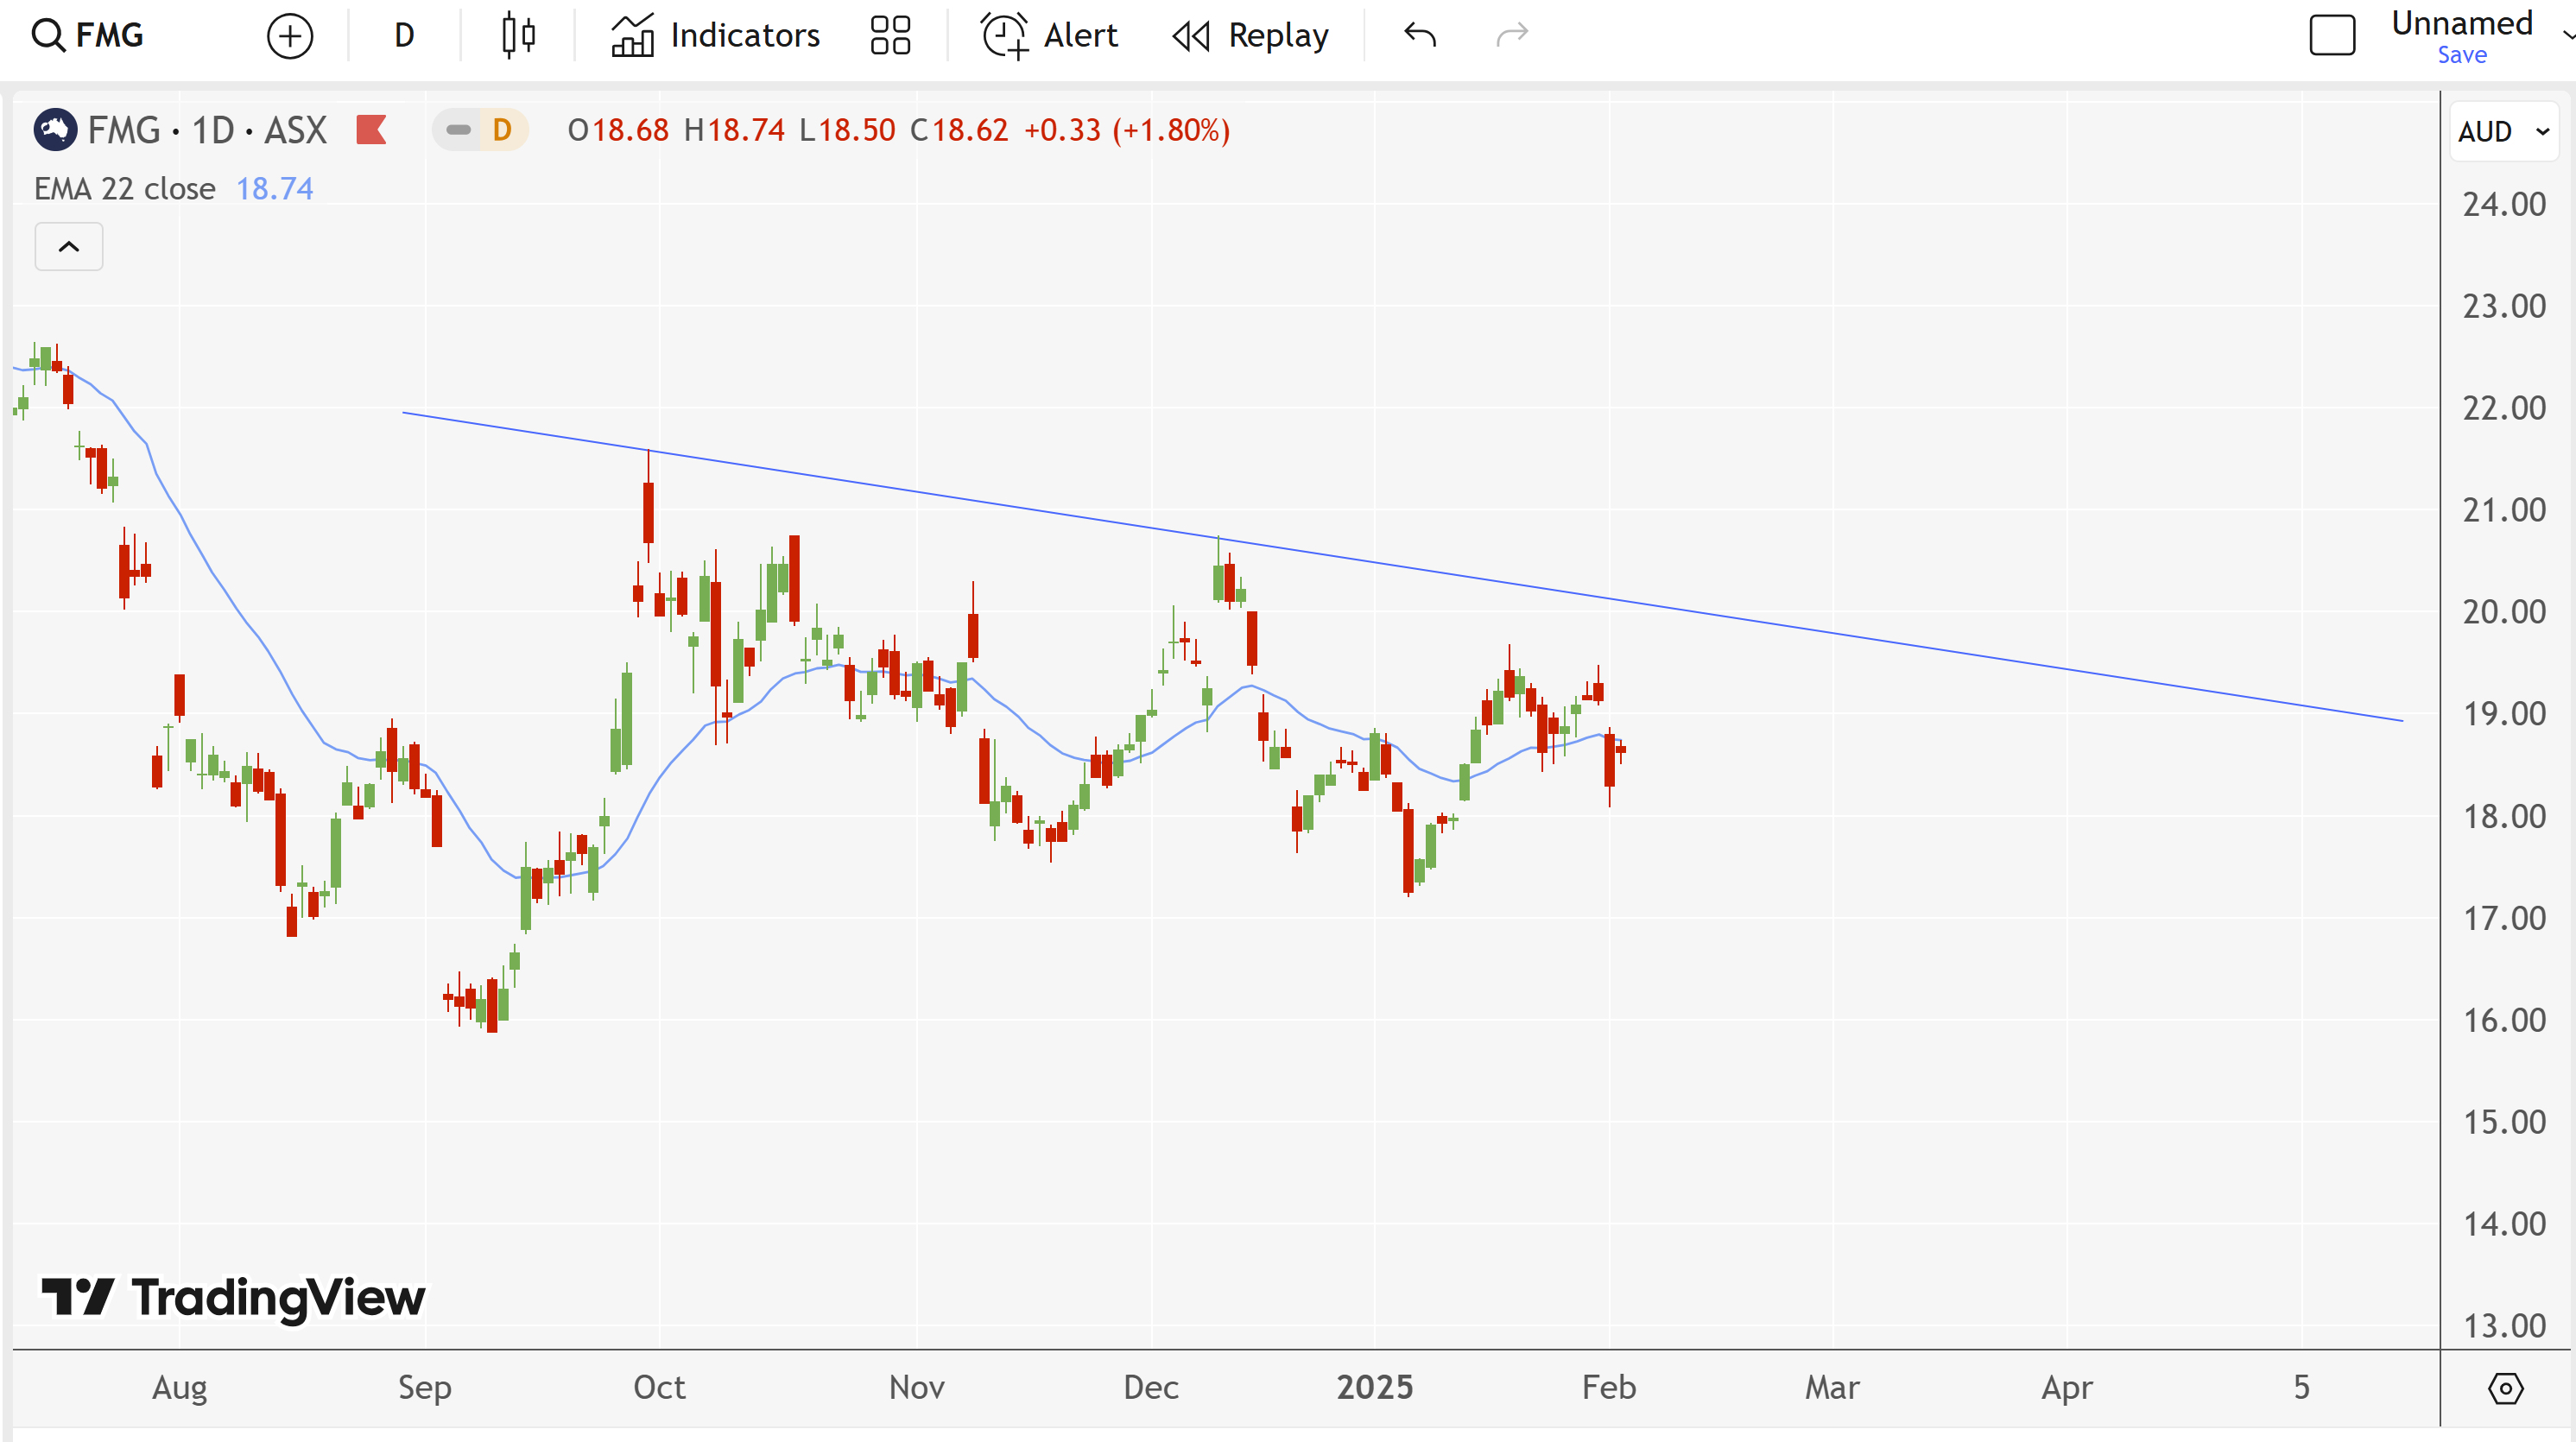This screenshot has height=1442, width=2576.
Task: Click the FMG symbol logo icon
Action: (x=55, y=130)
